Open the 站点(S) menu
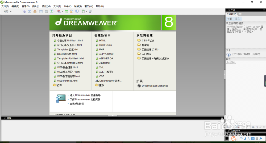This screenshot has width=266, height=143. pyautogui.click(x=78, y=6)
